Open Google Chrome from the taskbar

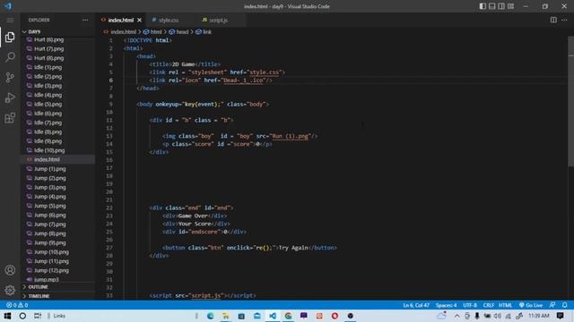coord(288,316)
